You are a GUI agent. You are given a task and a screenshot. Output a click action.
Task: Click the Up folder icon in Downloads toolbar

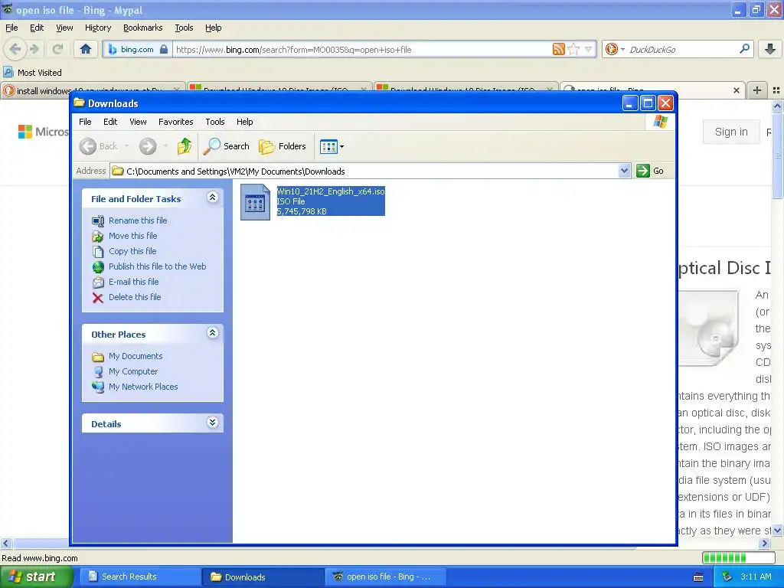tap(184, 146)
